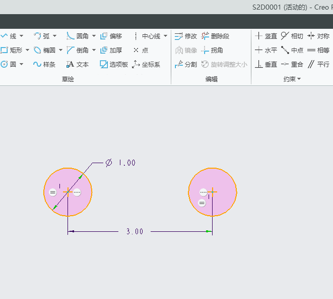Apply the Equal (相等) constraint
This screenshot has height=299, width=333.
point(318,51)
